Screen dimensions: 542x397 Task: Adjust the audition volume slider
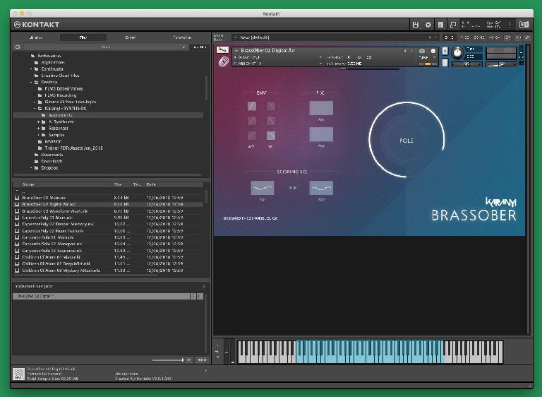tap(168, 360)
